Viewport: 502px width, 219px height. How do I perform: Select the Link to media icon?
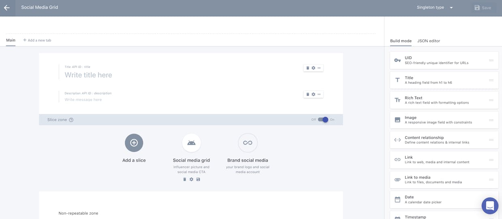(x=398, y=180)
